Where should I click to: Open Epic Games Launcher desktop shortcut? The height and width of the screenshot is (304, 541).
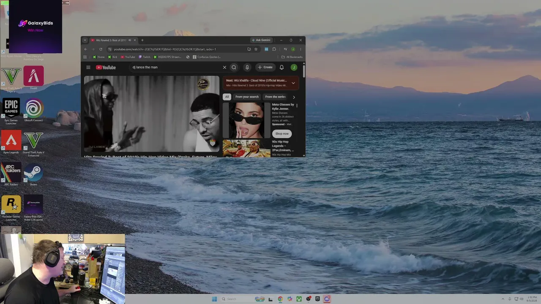click(11, 111)
